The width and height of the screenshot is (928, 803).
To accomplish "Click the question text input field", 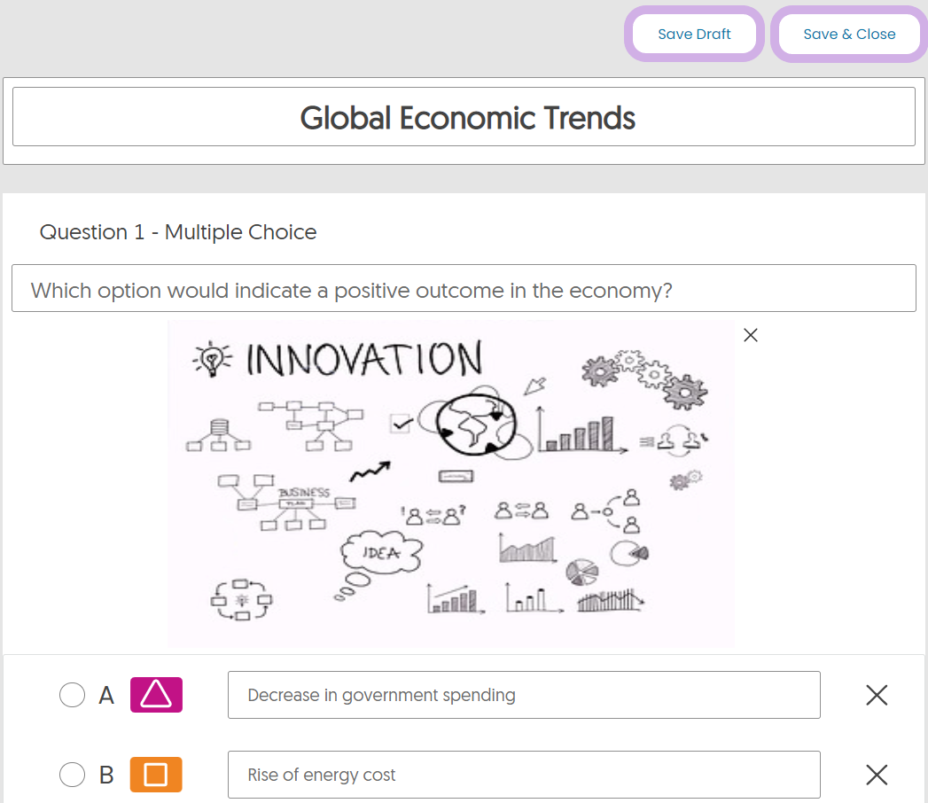I will [x=464, y=288].
